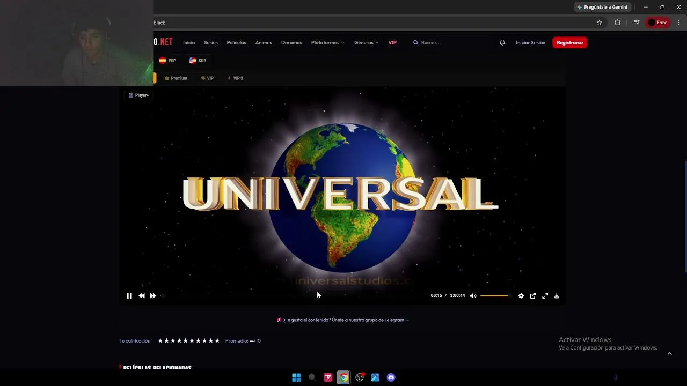Open the Animes section

point(264,43)
